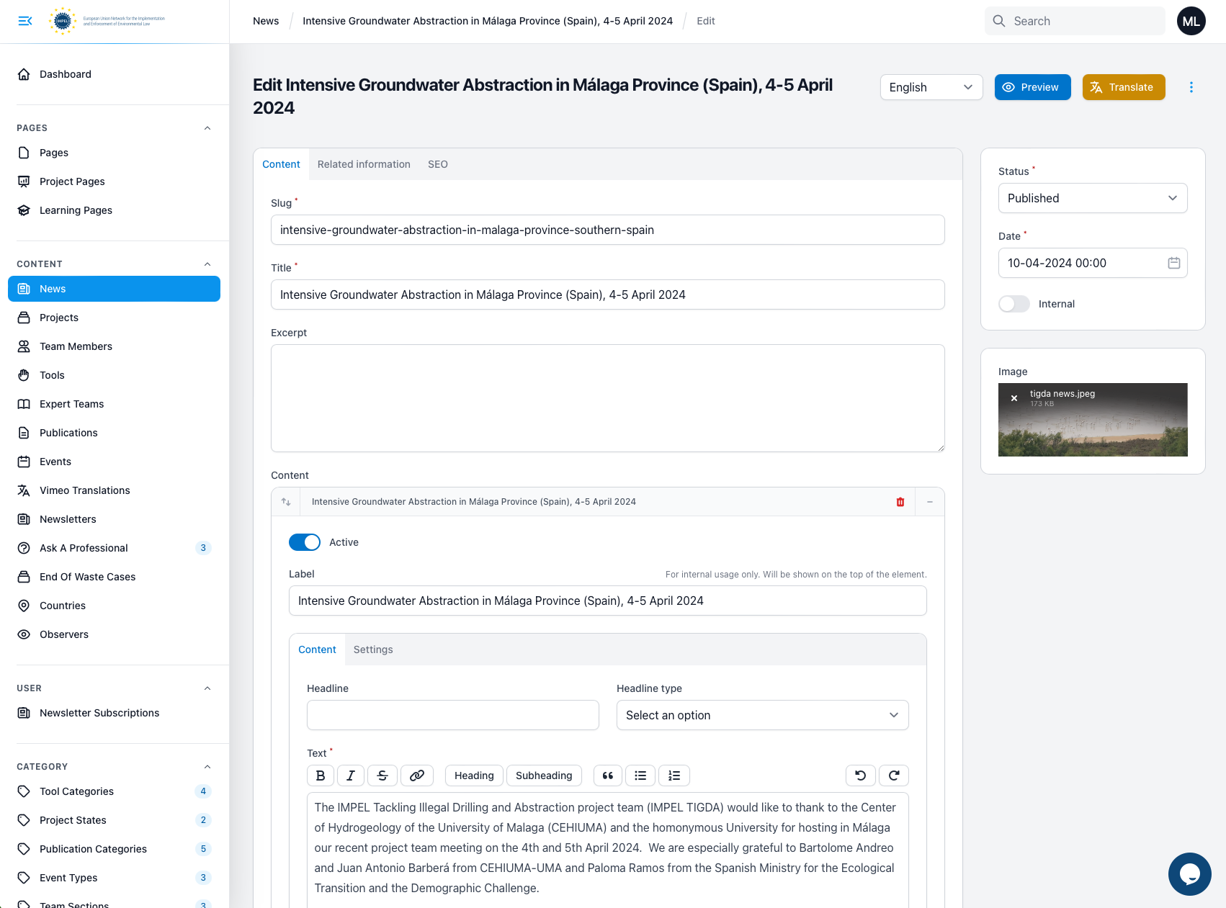Open News in the sidebar
The height and width of the screenshot is (908, 1226).
pos(115,289)
